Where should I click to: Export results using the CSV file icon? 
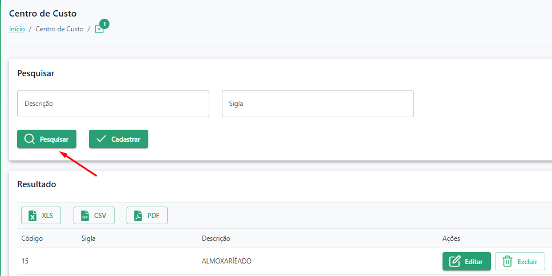tap(85, 216)
